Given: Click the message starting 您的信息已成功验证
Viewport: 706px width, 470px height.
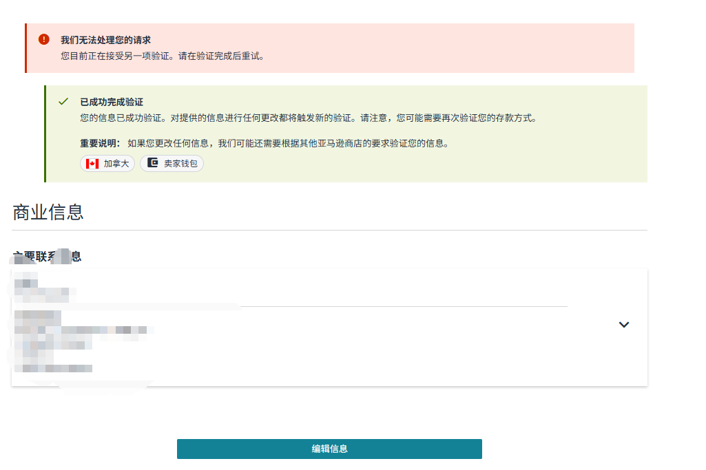Looking at the screenshot, I should point(307,118).
